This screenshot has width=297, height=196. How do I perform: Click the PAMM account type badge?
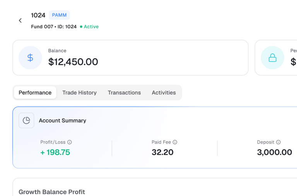(59, 15)
